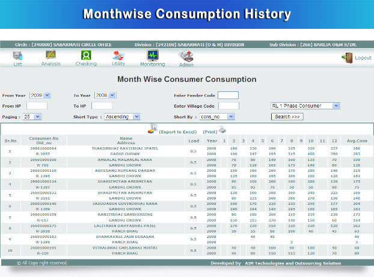Open the Checking module icon
Image resolution: width=374 pixels, height=277 pixels.
pyautogui.click(x=85, y=55)
